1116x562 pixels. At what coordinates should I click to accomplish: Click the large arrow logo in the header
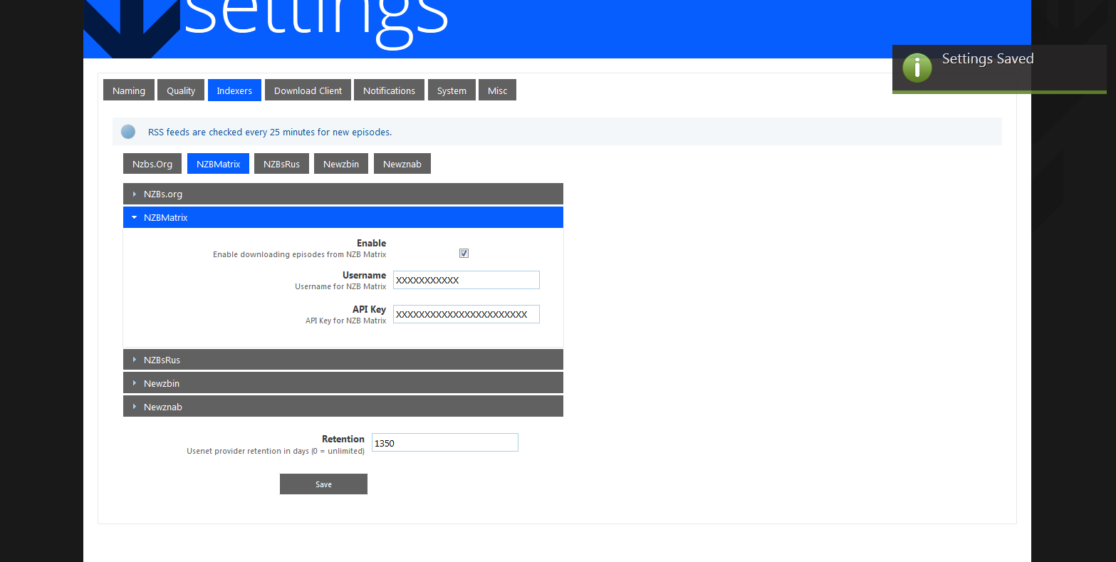[131, 29]
